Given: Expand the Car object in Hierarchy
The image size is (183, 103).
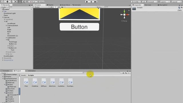Looking at the screenshot, I should [3, 11].
